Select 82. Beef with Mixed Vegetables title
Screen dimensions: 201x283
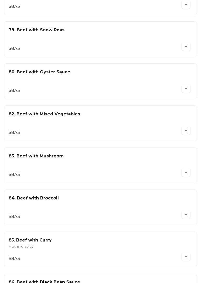[44, 114]
